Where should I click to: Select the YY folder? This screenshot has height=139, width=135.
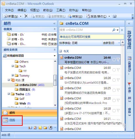tap(23, 71)
